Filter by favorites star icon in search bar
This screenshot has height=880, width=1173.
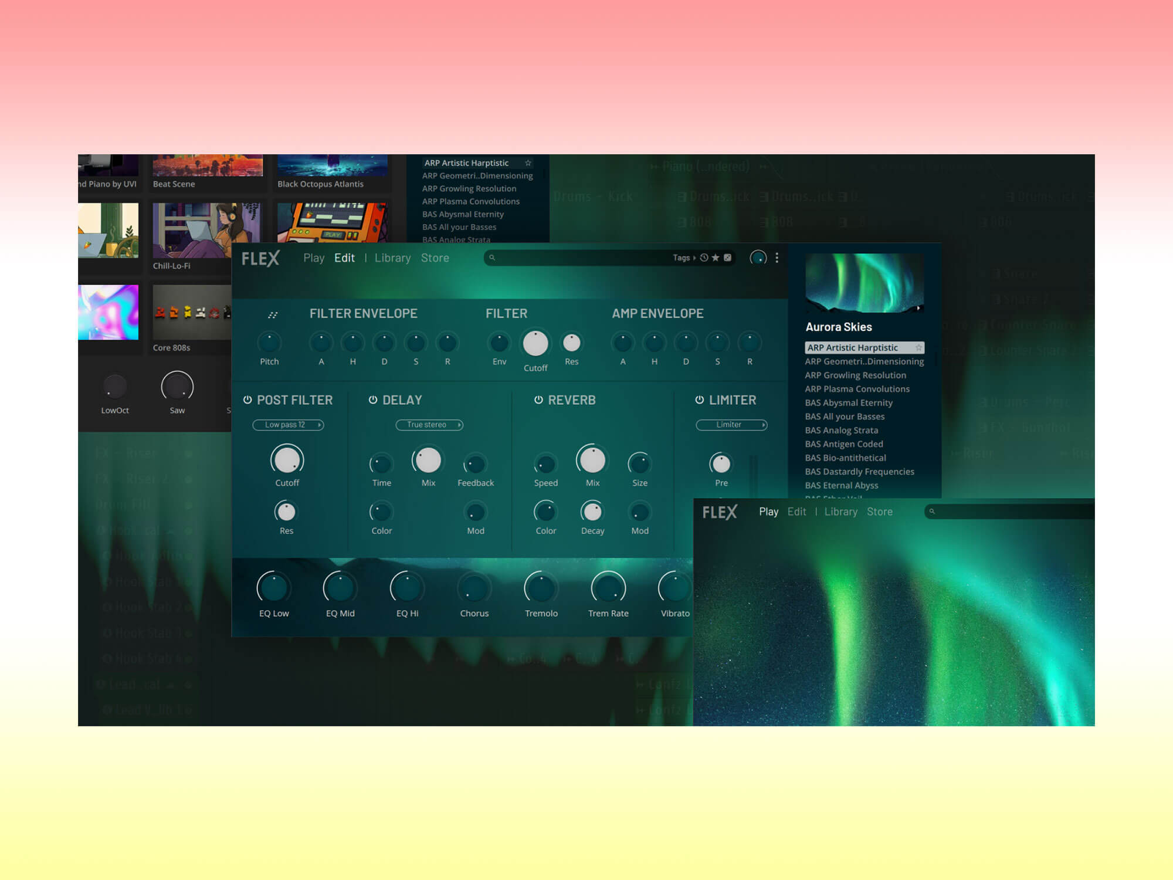pos(716,258)
